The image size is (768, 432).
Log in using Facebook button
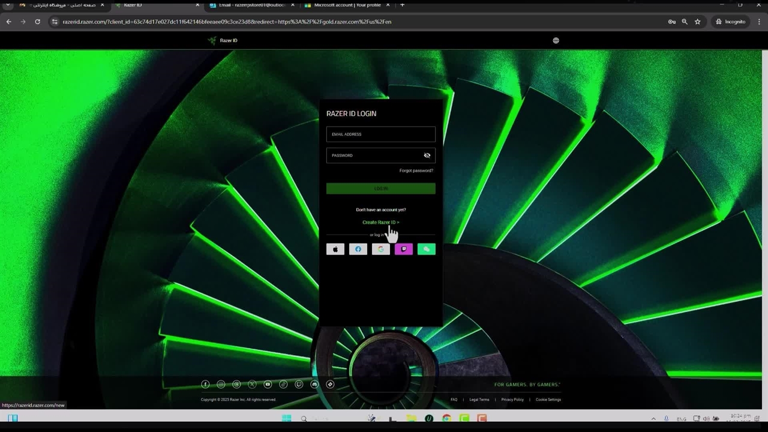pos(358,249)
